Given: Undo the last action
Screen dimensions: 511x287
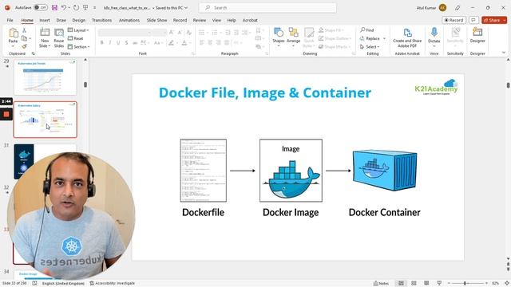Looking at the screenshot, I should point(64,7).
